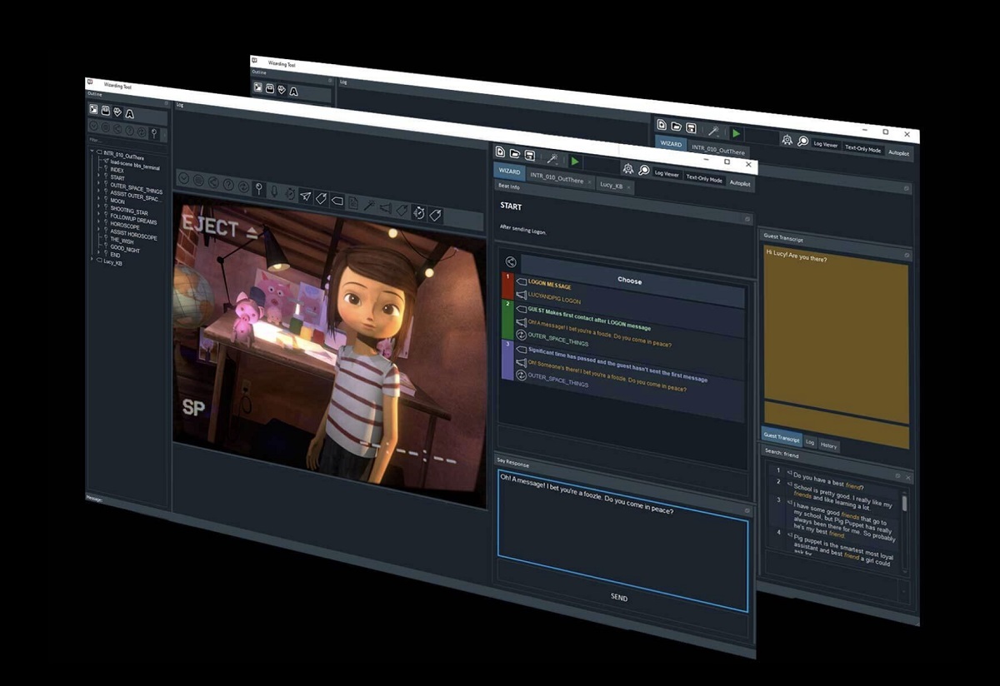This screenshot has height=686, width=1000.
Task: Click the paper plane send icon above the scene
Action: (x=306, y=196)
